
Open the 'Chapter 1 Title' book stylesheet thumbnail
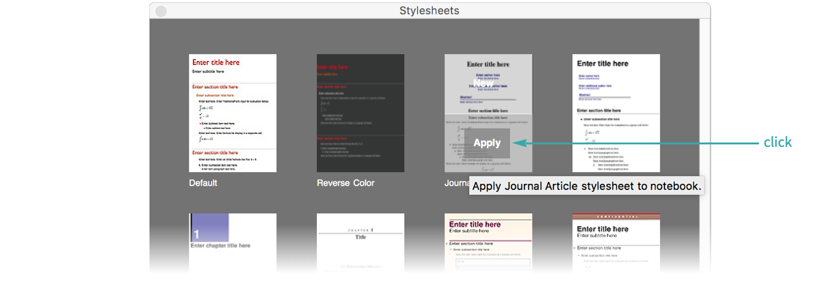pyautogui.click(x=360, y=243)
